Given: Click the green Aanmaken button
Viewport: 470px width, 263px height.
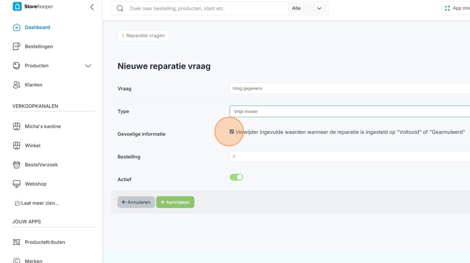Looking at the screenshot, I should tap(175, 202).
